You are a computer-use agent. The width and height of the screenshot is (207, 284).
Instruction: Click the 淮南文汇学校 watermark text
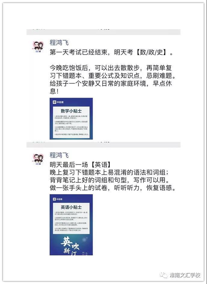click(185, 275)
